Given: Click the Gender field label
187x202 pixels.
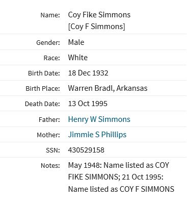Looking at the screenshot, I should tap(48, 42).
